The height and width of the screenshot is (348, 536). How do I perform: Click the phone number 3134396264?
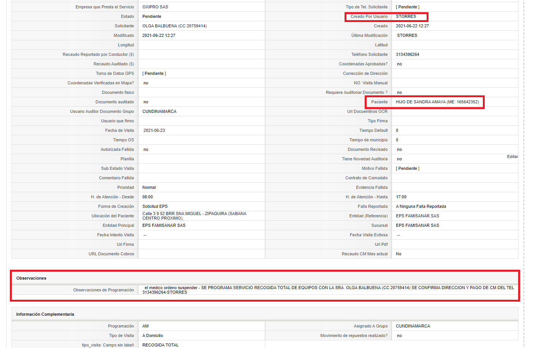(408, 54)
